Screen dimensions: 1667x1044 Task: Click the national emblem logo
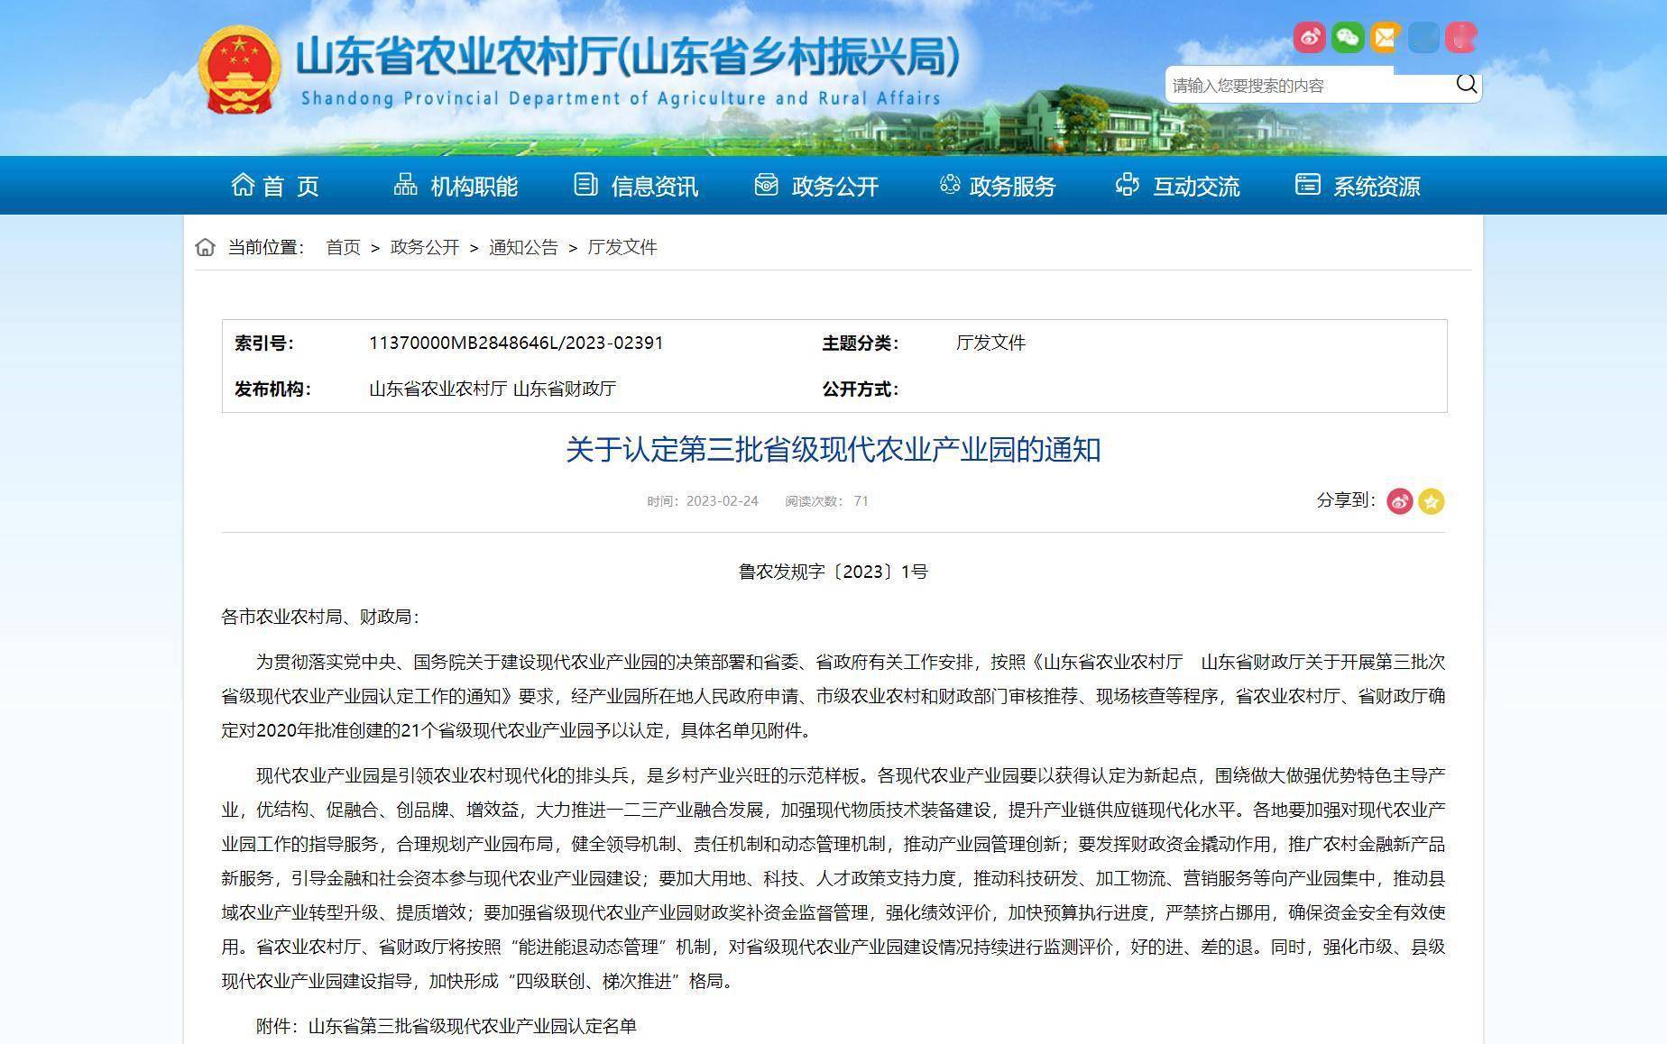point(238,70)
